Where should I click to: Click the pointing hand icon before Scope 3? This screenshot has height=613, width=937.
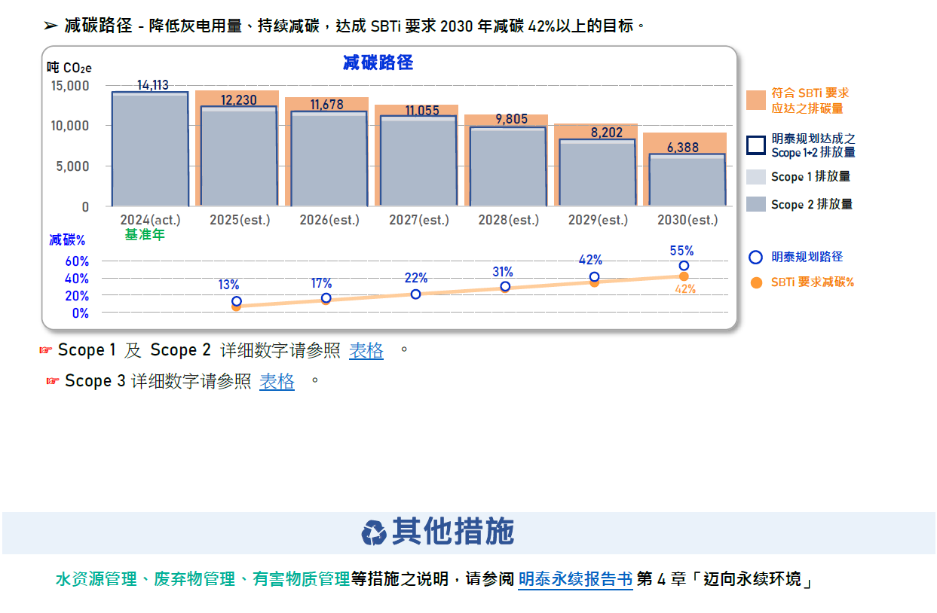(53, 381)
